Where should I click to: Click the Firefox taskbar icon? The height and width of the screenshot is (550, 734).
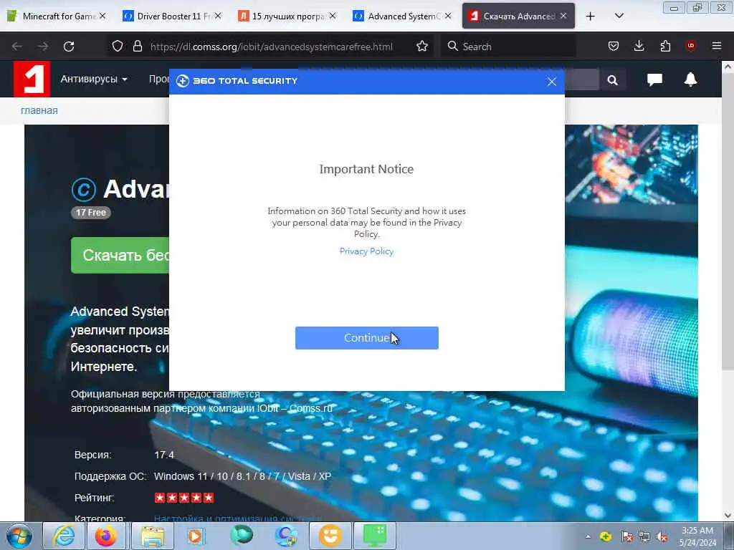(106, 536)
